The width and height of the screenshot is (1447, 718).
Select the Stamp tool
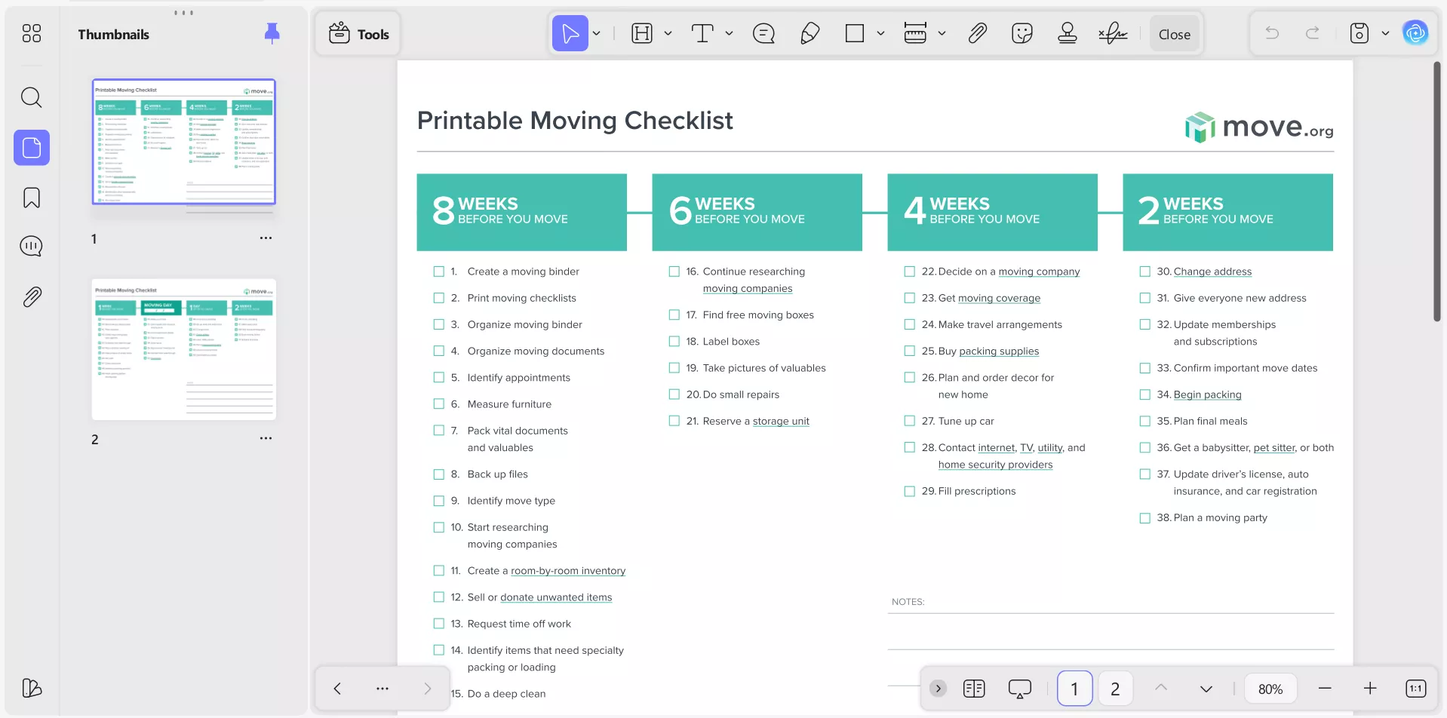(1068, 33)
